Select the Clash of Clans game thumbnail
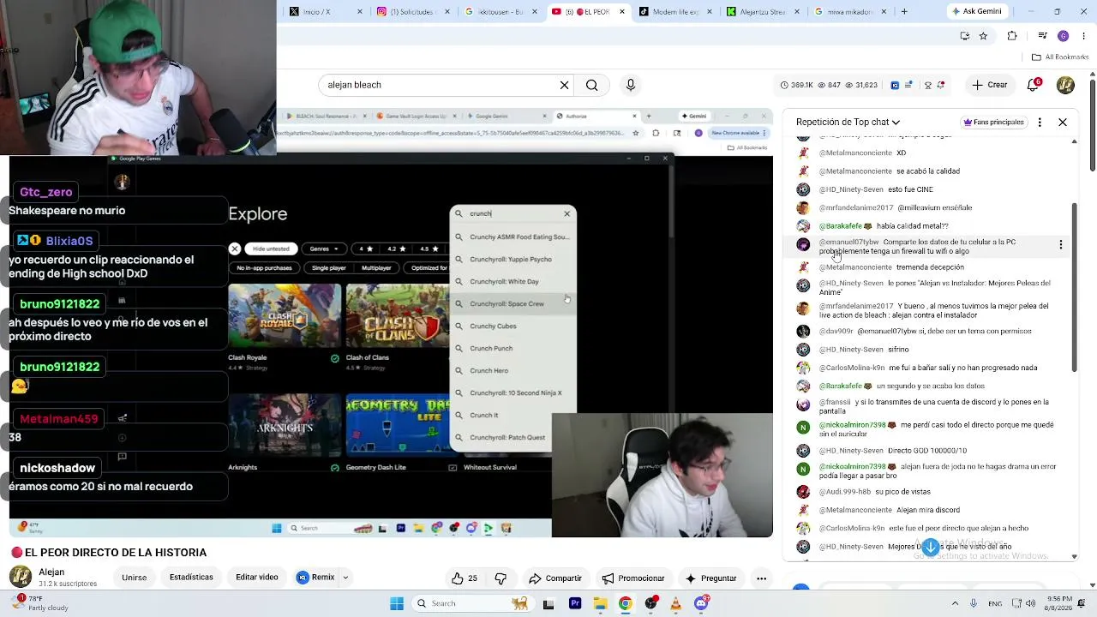 (x=398, y=316)
